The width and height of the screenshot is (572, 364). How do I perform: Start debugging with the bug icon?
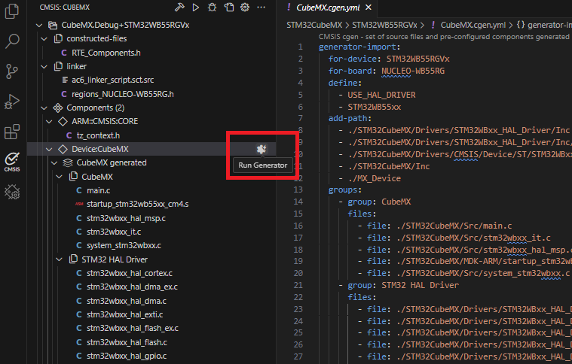pyautogui.click(x=212, y=7)
